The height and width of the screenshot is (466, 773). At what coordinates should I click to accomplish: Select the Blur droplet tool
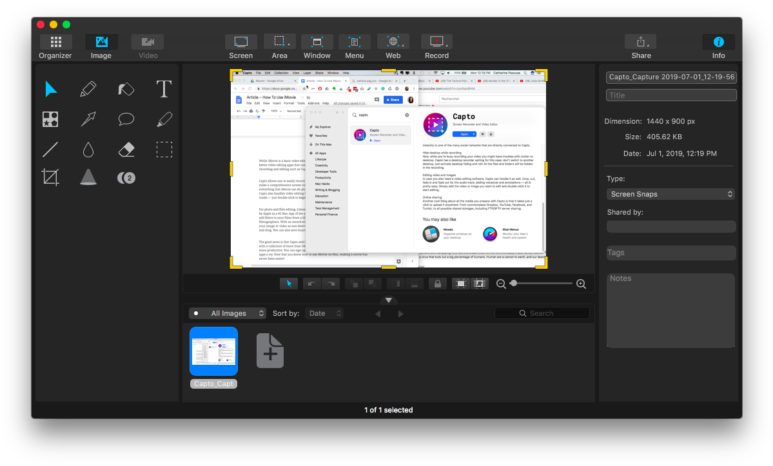tap(88, 150)
